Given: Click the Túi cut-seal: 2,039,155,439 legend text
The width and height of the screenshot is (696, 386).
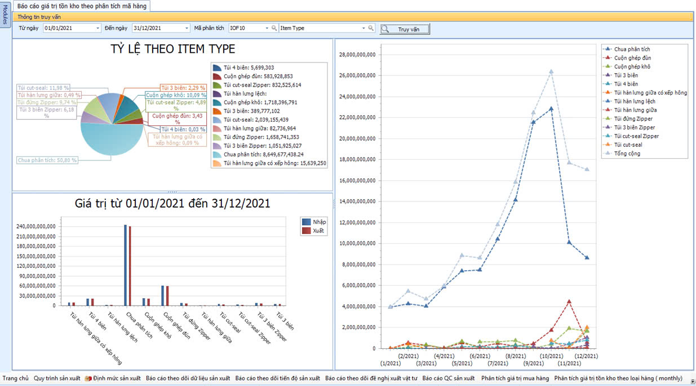Looking at the screenshot, I should pyautogui.click(x=256, y=119).
